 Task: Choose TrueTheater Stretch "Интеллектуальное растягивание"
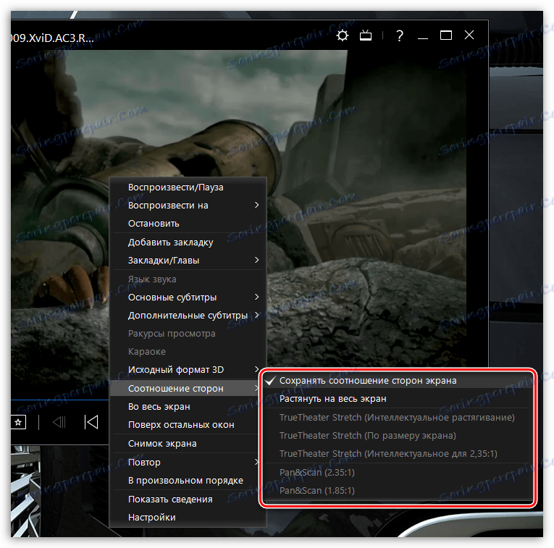pos(398,418)
